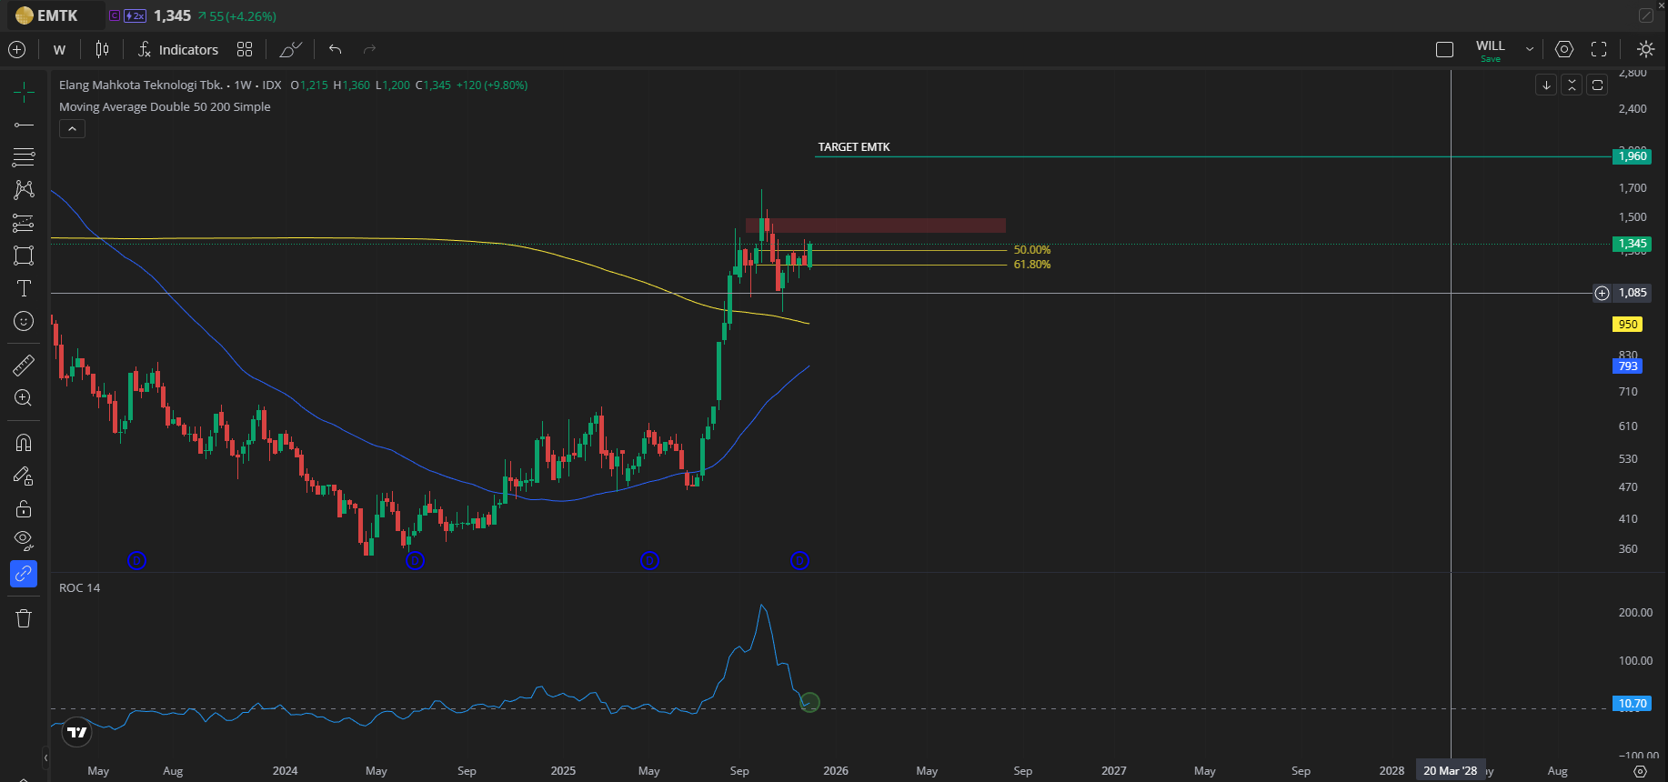Click the TradingView logo on the chart
The height and width of the screenshot is (782, 1668).
click(x=76, y=732)
